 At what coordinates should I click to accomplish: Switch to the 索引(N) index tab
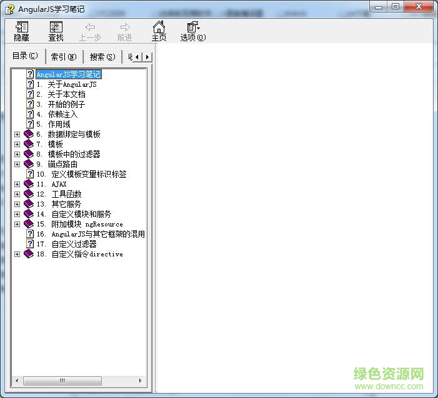click(x=64, y=57)
